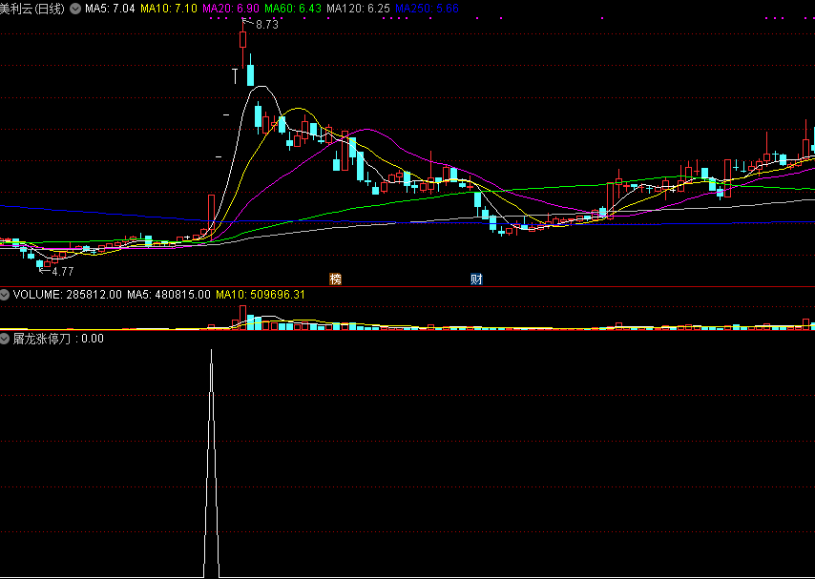Click the 4.77 low price marker

coord(61,272)
